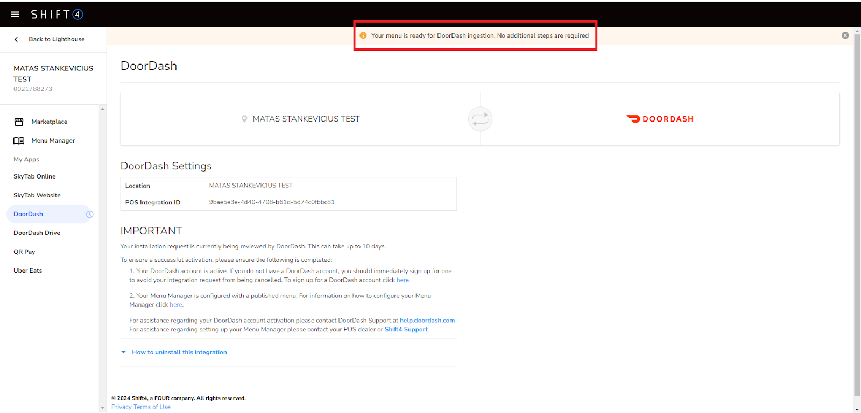Click the Menu Manager book icon
The width and height of the screenshot is (861, 413).
19,141
